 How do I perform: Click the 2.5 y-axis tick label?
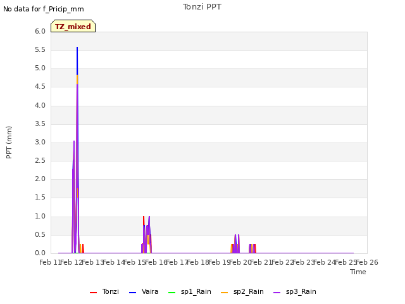pos(40,160)
